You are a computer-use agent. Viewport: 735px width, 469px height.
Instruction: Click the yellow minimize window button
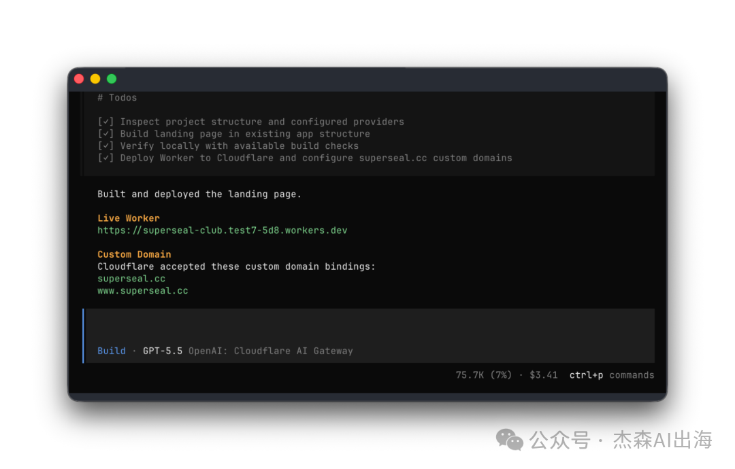point(95,79)
